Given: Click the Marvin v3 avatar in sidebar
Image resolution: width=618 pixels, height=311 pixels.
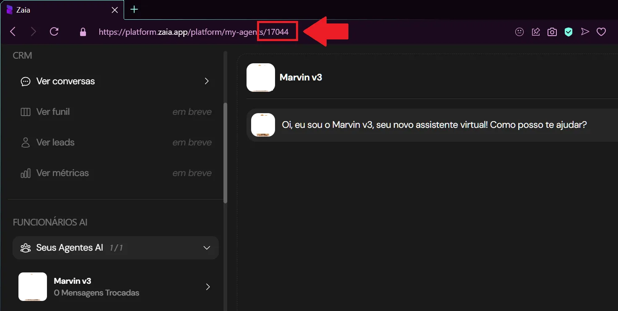Looking at the screenshot, I should [x=33, y=287].
